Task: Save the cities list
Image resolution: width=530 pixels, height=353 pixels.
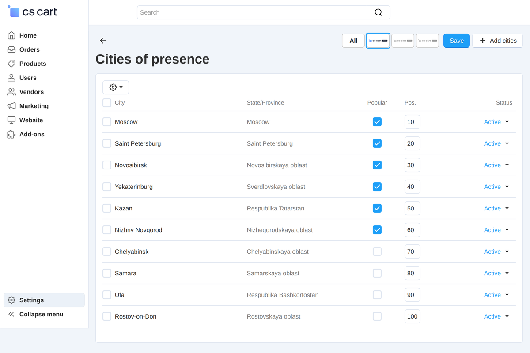Action: [457, 41]
